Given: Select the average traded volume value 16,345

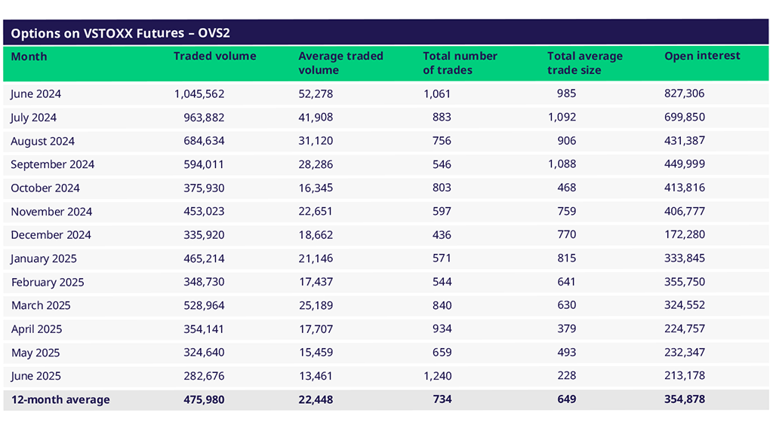Looking at the screenshot, I should point(316,188).
